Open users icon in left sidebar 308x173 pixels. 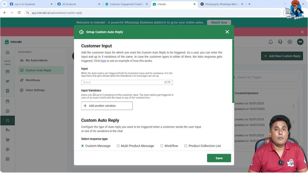tap(8, 130)
